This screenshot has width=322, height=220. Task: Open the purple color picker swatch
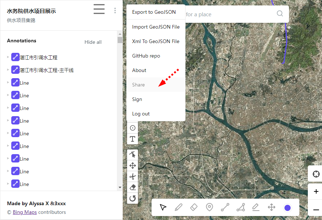(x=288, y=208)
